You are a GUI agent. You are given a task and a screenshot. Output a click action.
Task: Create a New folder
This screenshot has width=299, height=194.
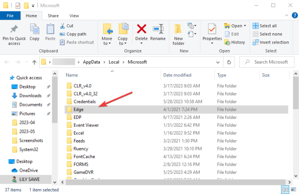tap(178, 34)
